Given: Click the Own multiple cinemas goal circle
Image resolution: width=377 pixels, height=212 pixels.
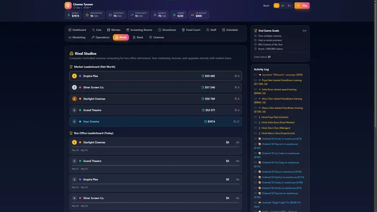Looking at the screenshot, I should tap(256, 36).
